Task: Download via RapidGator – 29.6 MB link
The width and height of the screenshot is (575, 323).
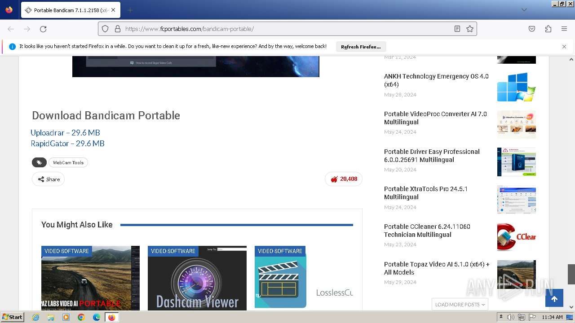Action: pos(67,144)
